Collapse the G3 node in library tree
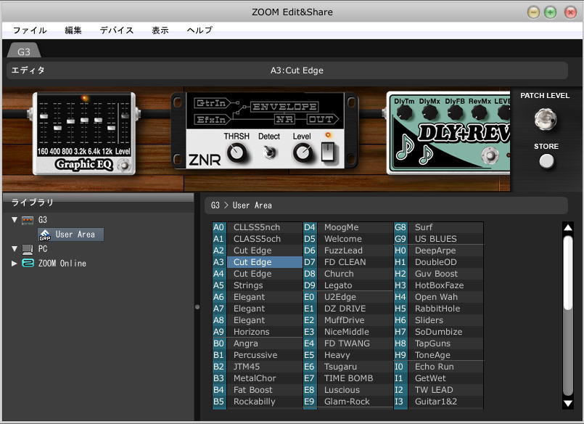 tap(15, 220)
